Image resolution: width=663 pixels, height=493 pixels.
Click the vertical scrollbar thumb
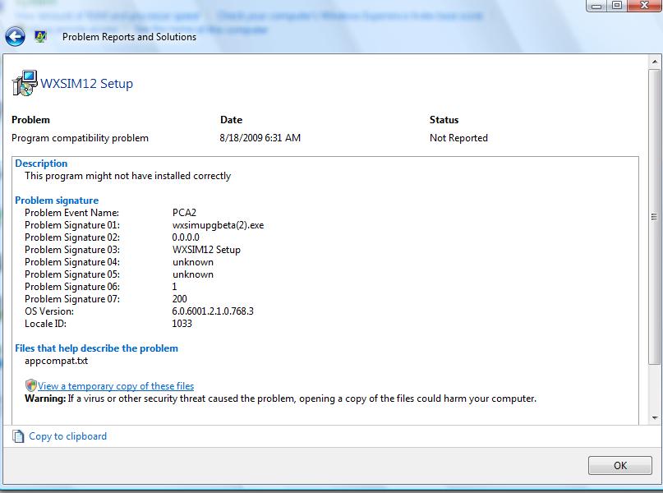[655, 217]
